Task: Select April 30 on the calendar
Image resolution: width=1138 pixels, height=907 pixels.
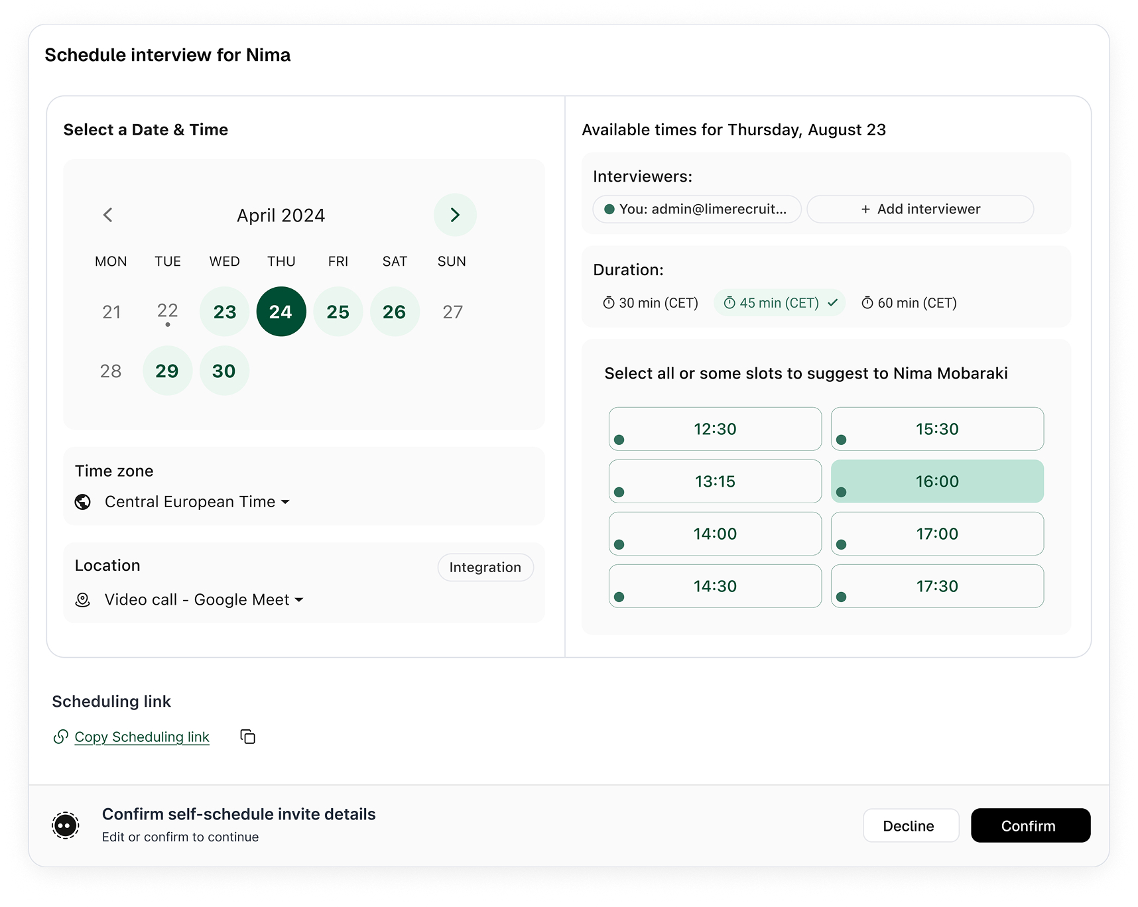Action: click(225, 371)
